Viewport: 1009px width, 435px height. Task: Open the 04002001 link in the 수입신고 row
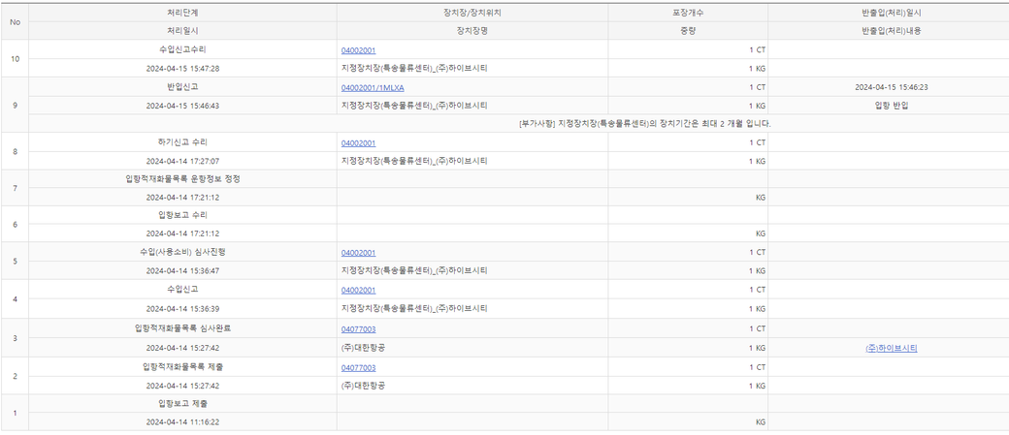358,290
